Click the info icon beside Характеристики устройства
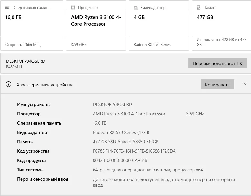Screen dimensions: 251x196 tap(8, 84)
